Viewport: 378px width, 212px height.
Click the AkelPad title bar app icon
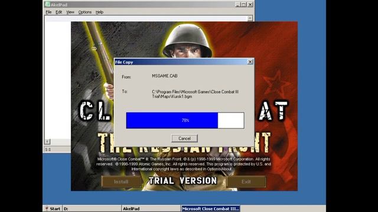[x=47, y=4]
